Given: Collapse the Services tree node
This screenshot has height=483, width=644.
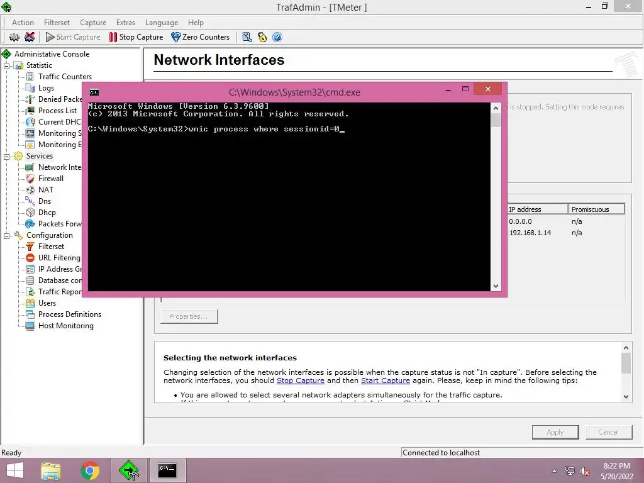Looking at the screenshot, I should [6, 157].
